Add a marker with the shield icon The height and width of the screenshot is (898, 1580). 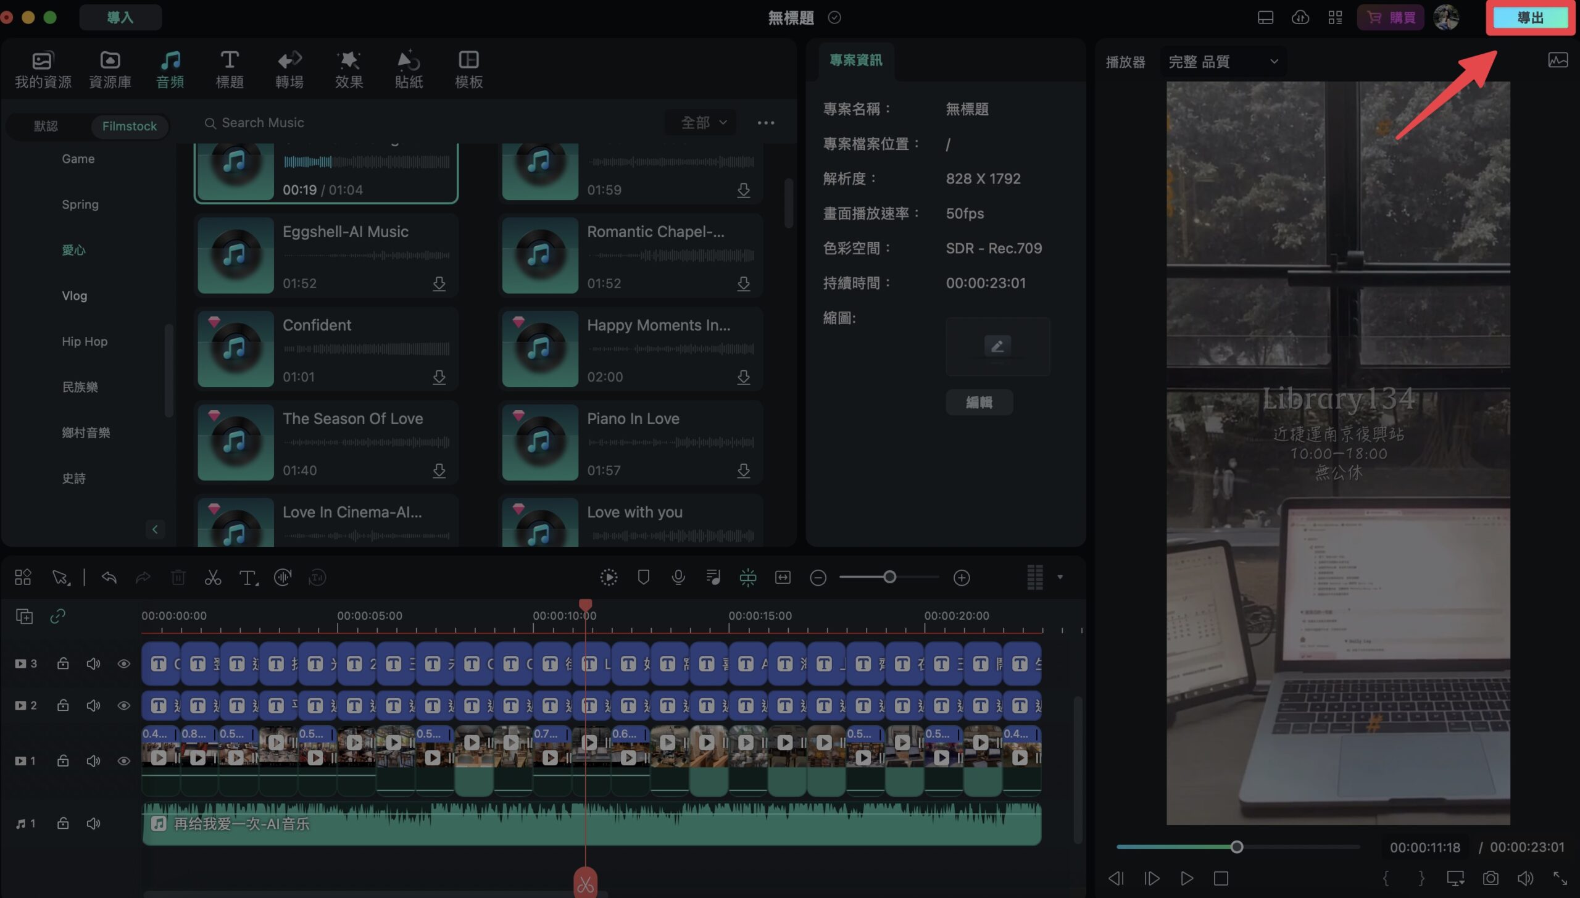(644, 578)
